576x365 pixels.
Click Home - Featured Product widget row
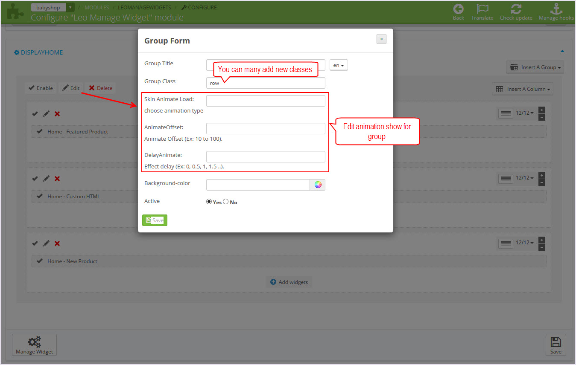[x=289, y=131]
